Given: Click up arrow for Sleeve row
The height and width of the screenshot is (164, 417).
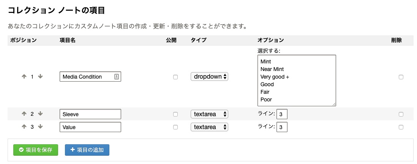Looking at the screenshot, I should [24, 114].
